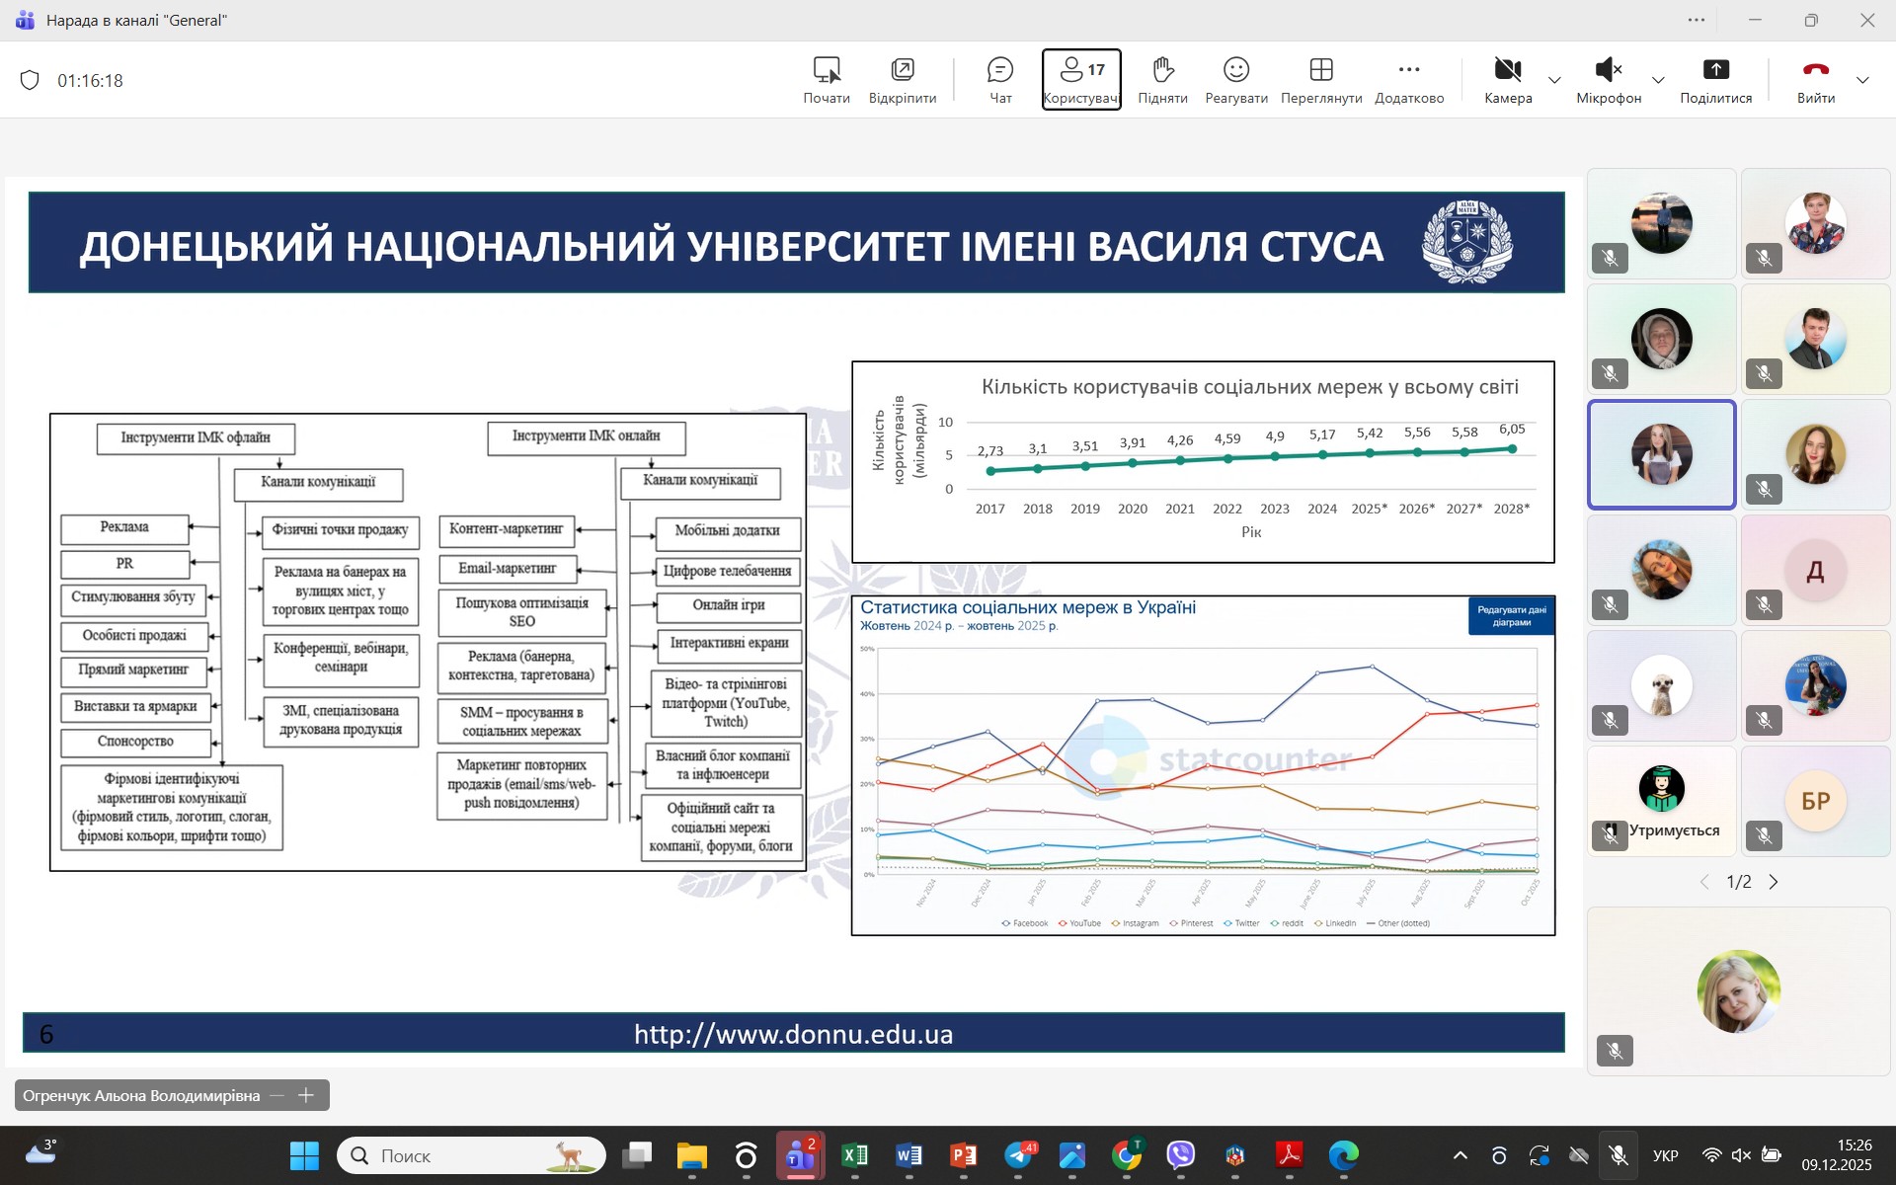The height and width of the screenshot is (1185, 1896).
Task: Unmute the Мікрофон
Action: point(1608,79)
